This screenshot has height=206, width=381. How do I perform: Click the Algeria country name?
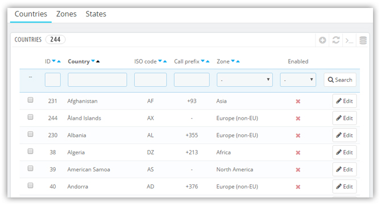point(76,153)
